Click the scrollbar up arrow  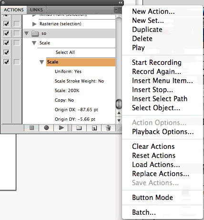(119, 113)
